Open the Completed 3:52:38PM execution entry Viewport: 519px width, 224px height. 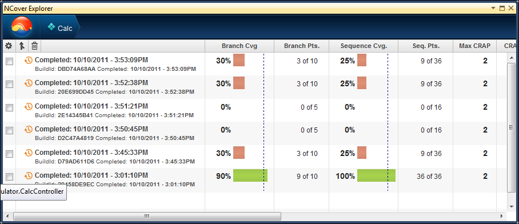91,83
